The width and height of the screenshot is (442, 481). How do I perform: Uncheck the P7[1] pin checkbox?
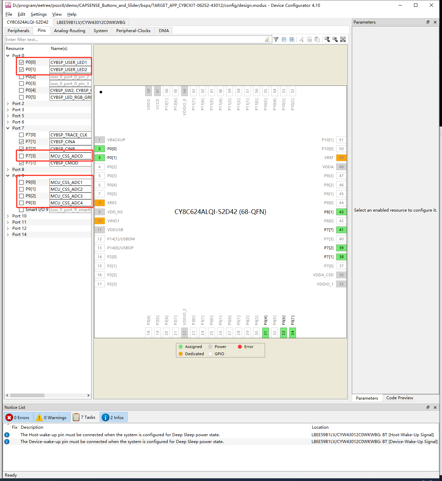tap(22, 142)
